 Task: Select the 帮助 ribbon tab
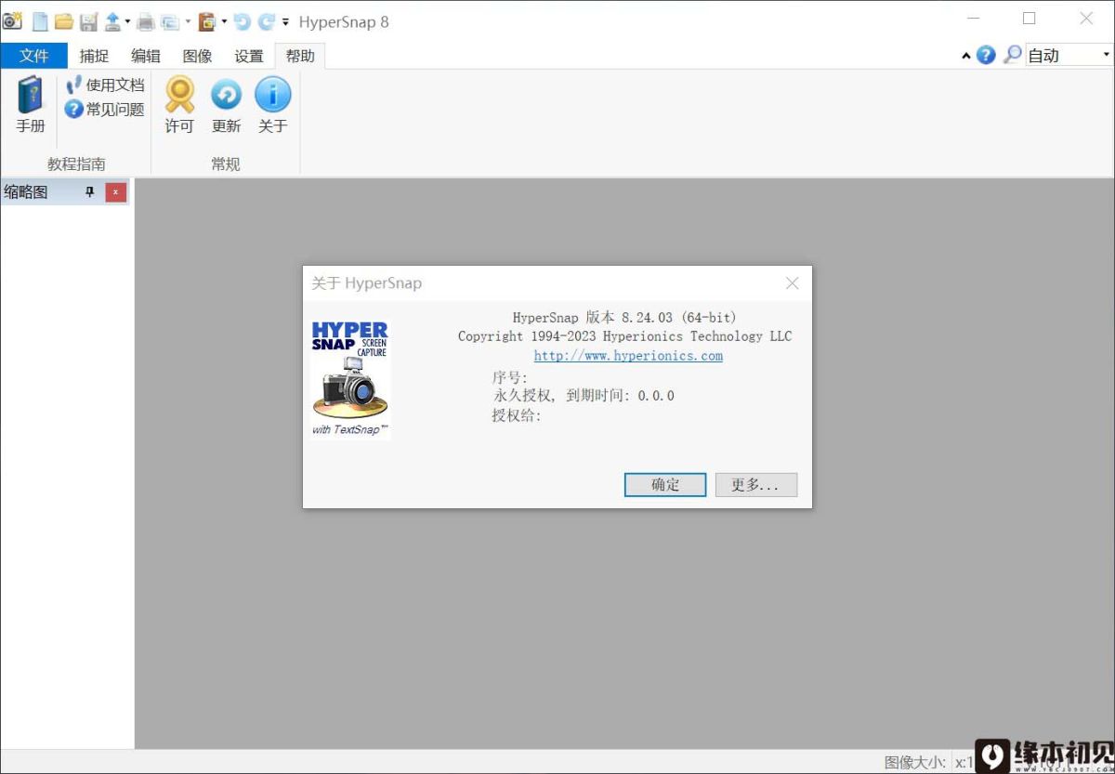pos(300,56)
